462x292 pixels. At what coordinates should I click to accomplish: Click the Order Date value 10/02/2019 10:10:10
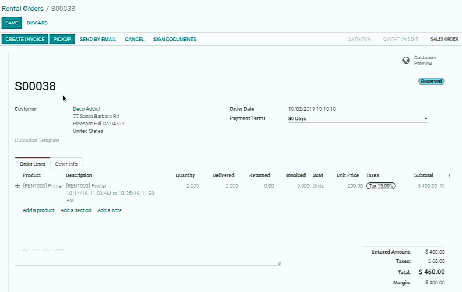click(312, 109)
